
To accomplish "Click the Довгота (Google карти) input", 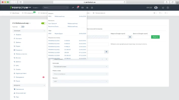I will click(x=141, y=37).
